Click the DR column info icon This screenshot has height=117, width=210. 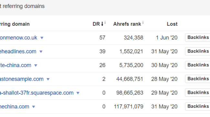[105, 22]
